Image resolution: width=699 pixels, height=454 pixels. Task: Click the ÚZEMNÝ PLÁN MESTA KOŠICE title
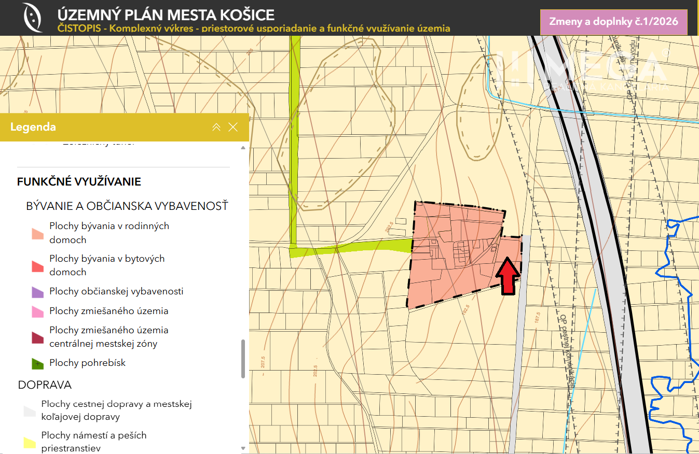(166, 15)
